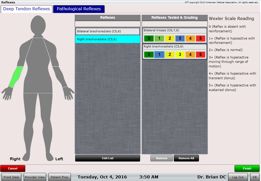Image resolution: width=261 pixels, height=181 pixels.
Task: Click the green Finish button
Action: coord(247,168)
